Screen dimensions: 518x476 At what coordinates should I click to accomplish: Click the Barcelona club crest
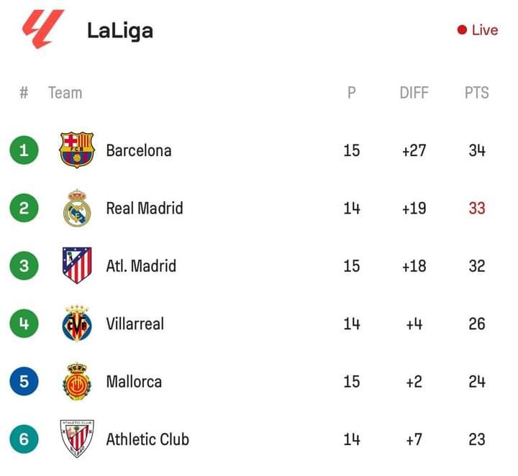click(77, 150)
